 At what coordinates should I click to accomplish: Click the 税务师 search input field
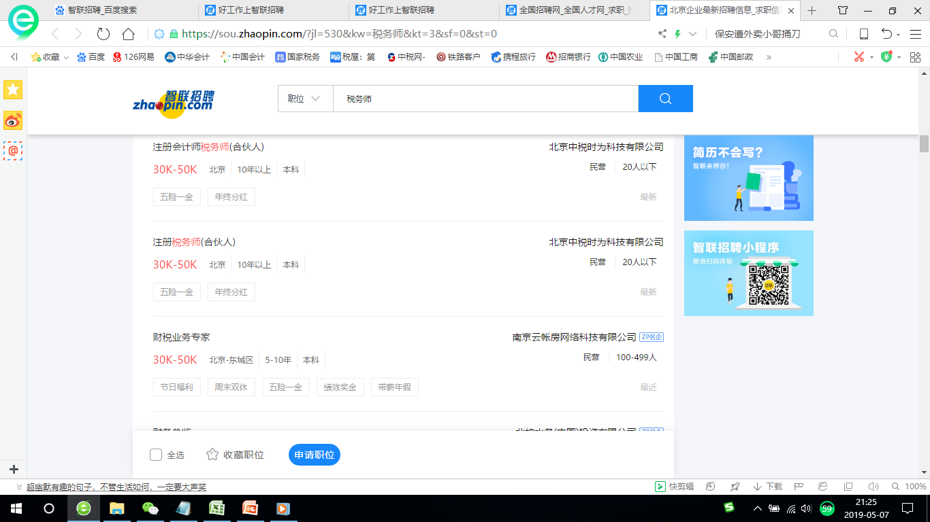pyautogui.click(x=485, y=99)
